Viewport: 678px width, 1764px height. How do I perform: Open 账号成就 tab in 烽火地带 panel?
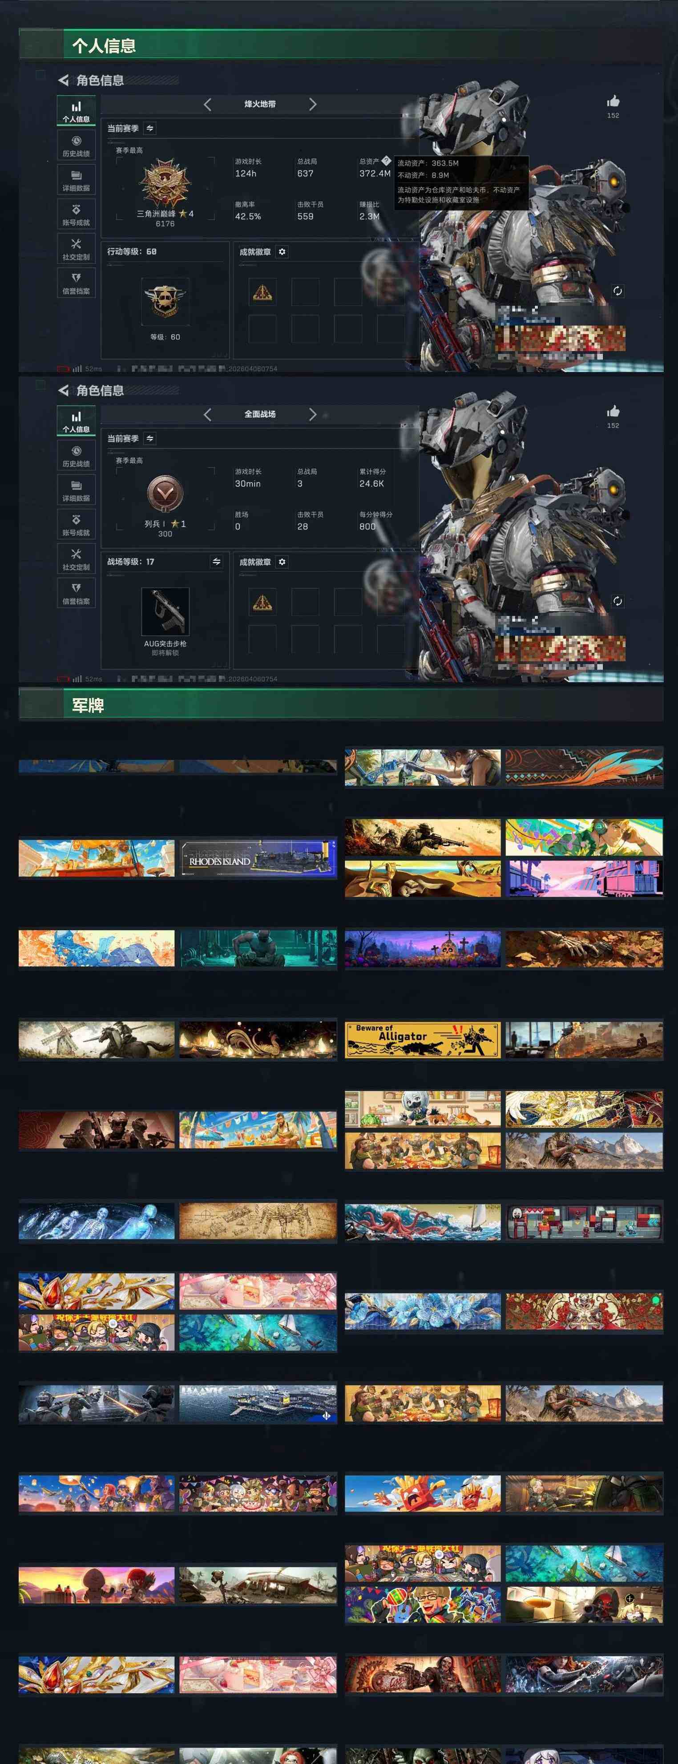pyautogui.click(x=76, y=214)
